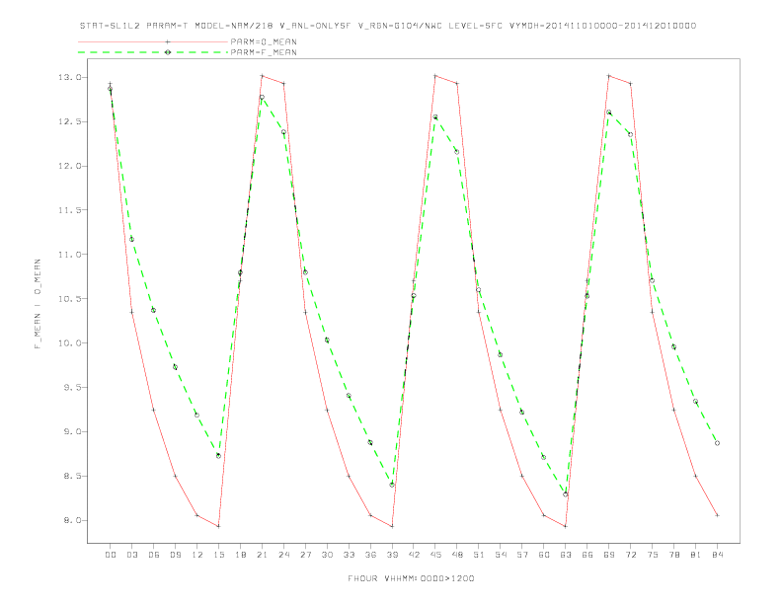Click the O_MEAN plus marker at hour 15
The height and width of the screenshot is (604, 782).
click(218, 526)
